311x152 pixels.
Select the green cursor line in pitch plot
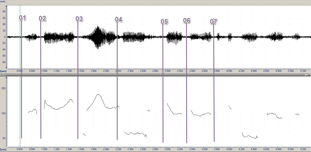tap(20, 112)
